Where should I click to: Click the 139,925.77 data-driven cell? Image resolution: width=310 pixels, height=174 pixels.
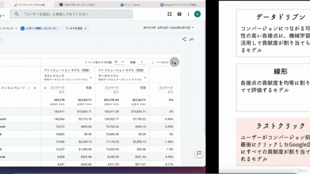coord(111,119)
